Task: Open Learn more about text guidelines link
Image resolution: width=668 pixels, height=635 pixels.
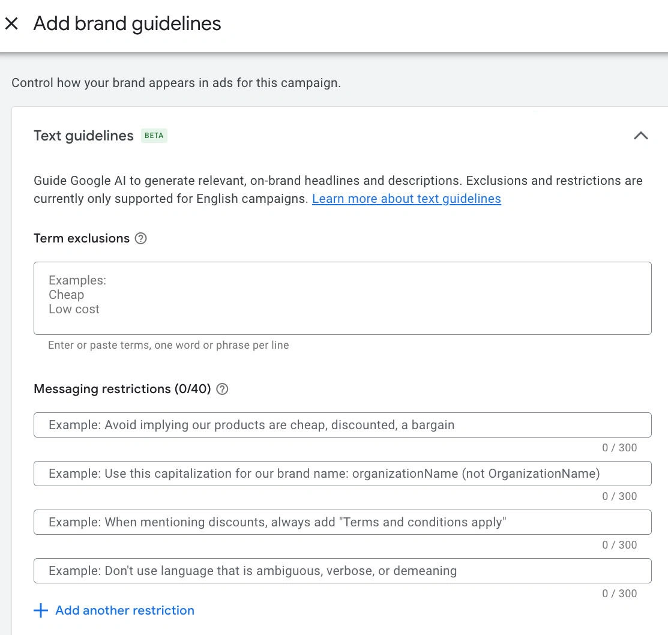Action: pyautogui.click(x=406, y=199)
